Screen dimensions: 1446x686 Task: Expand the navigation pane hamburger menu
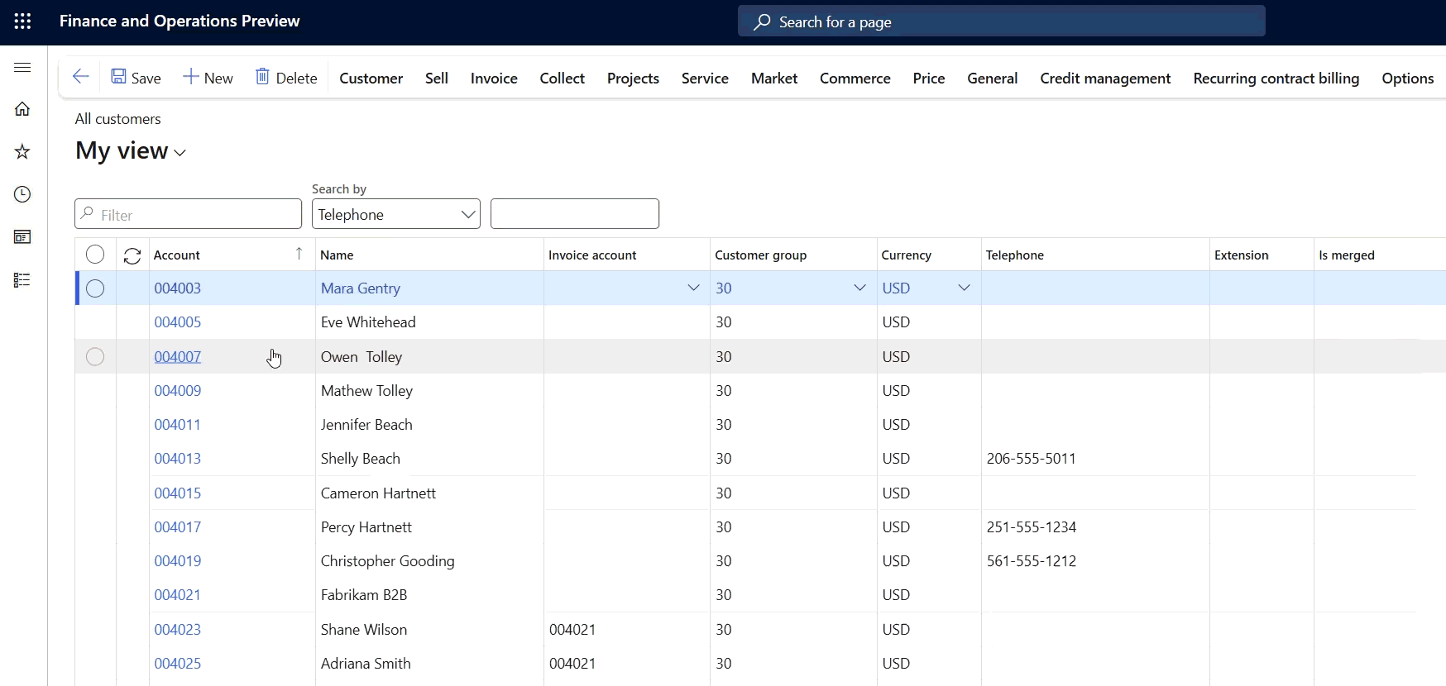pos(22,68)
